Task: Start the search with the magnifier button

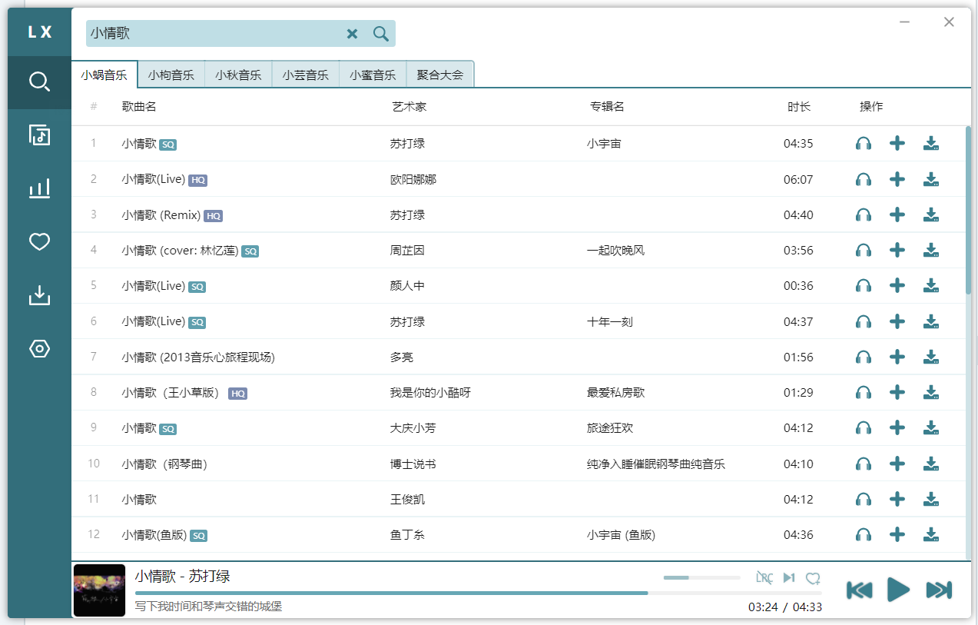Action: (380, 34)
